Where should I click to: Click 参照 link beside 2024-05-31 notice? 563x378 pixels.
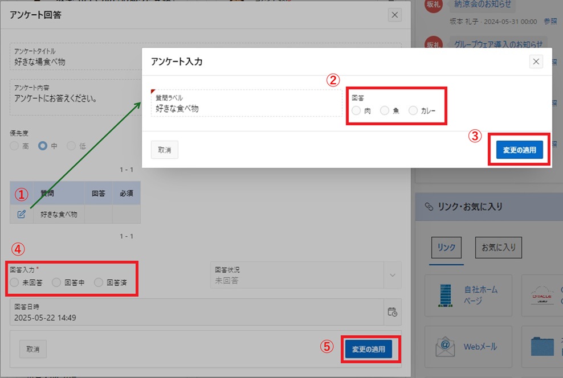pos(550,22)
